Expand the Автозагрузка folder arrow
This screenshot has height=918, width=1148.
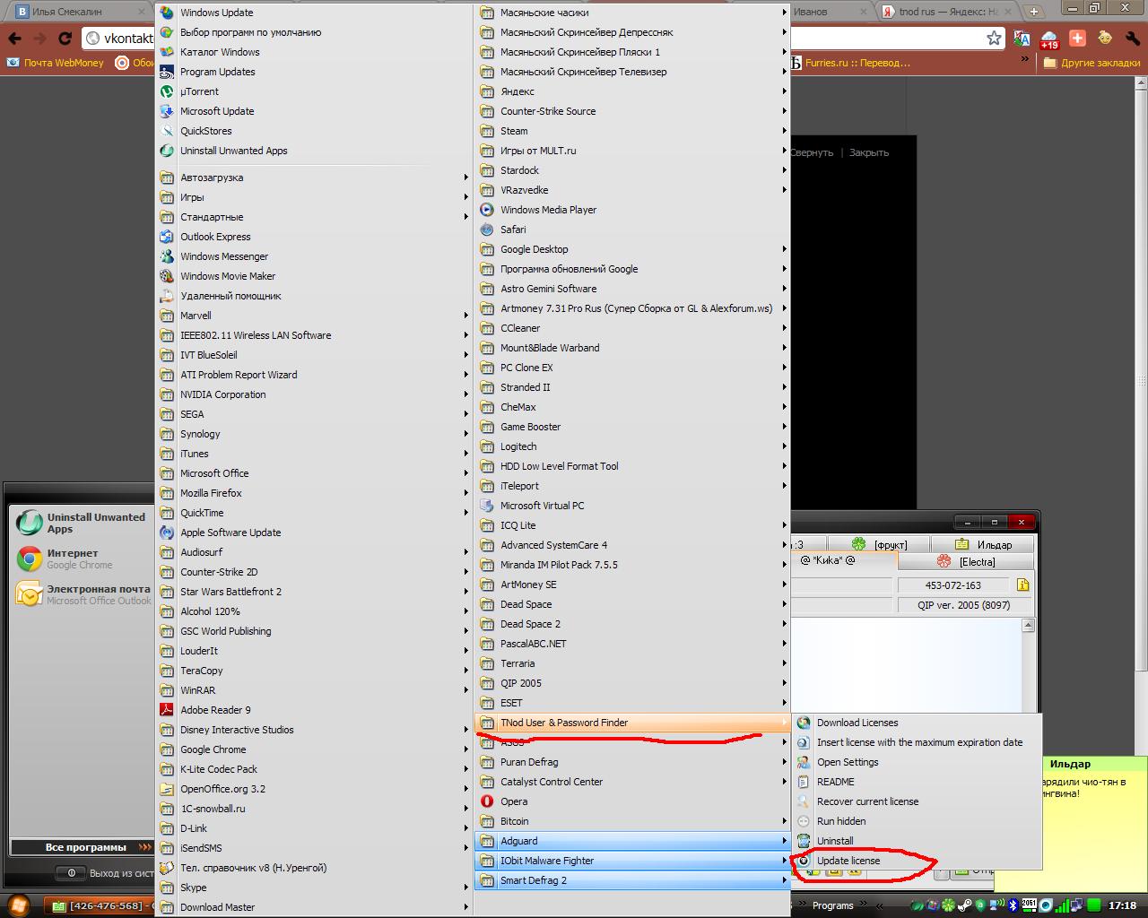pyautogui.click(x=465, y=178)
